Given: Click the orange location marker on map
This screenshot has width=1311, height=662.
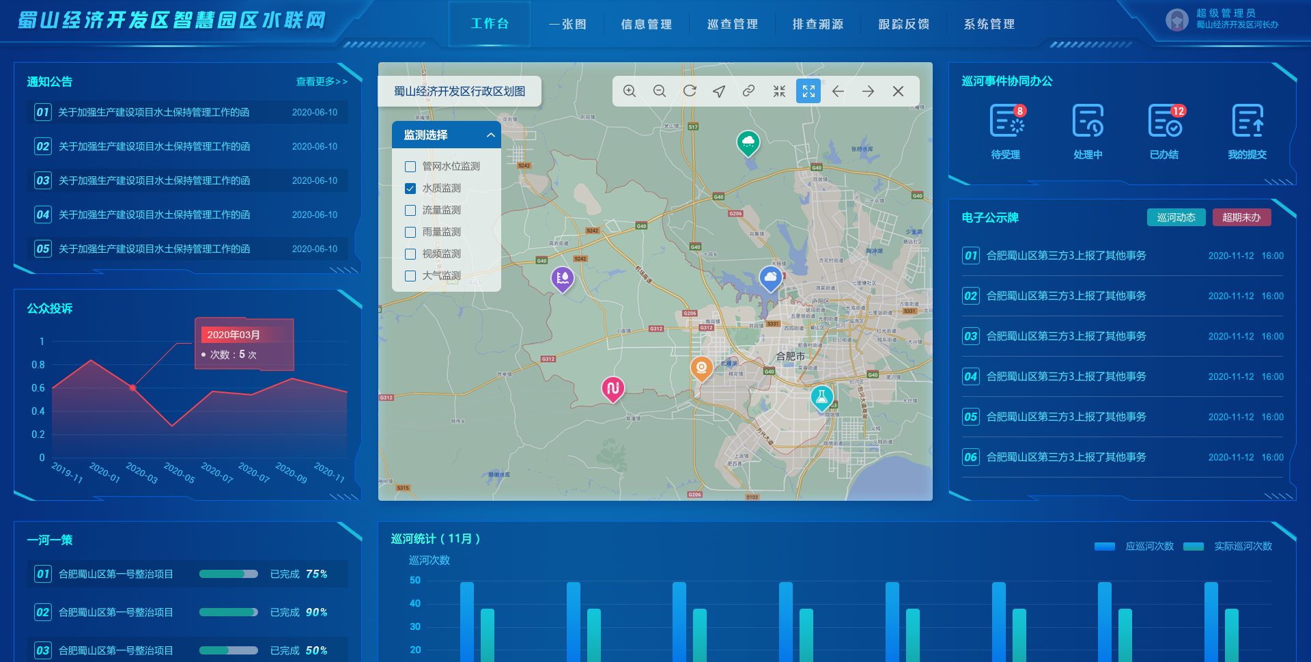Looking at the screenshot, I should coord(701,368).
